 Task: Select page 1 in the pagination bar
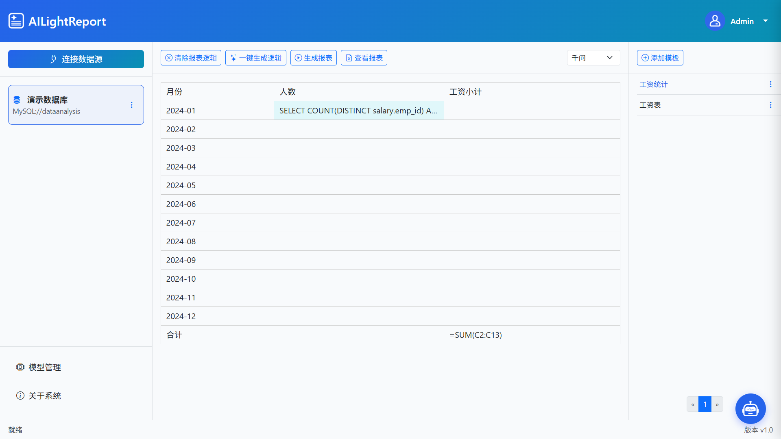click(x=705, y=404)
